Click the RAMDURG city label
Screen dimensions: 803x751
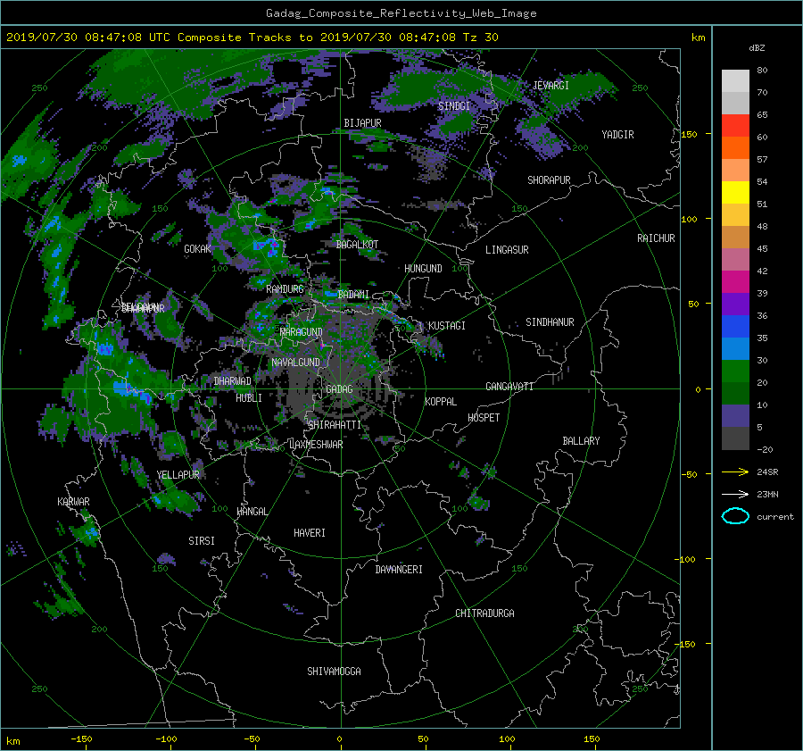pyautogui.click(x=285, y=289)
